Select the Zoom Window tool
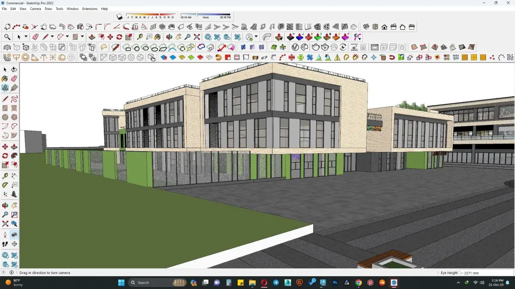Image resolution: width=515 pixels, height=289 pixels. point(14,215)
